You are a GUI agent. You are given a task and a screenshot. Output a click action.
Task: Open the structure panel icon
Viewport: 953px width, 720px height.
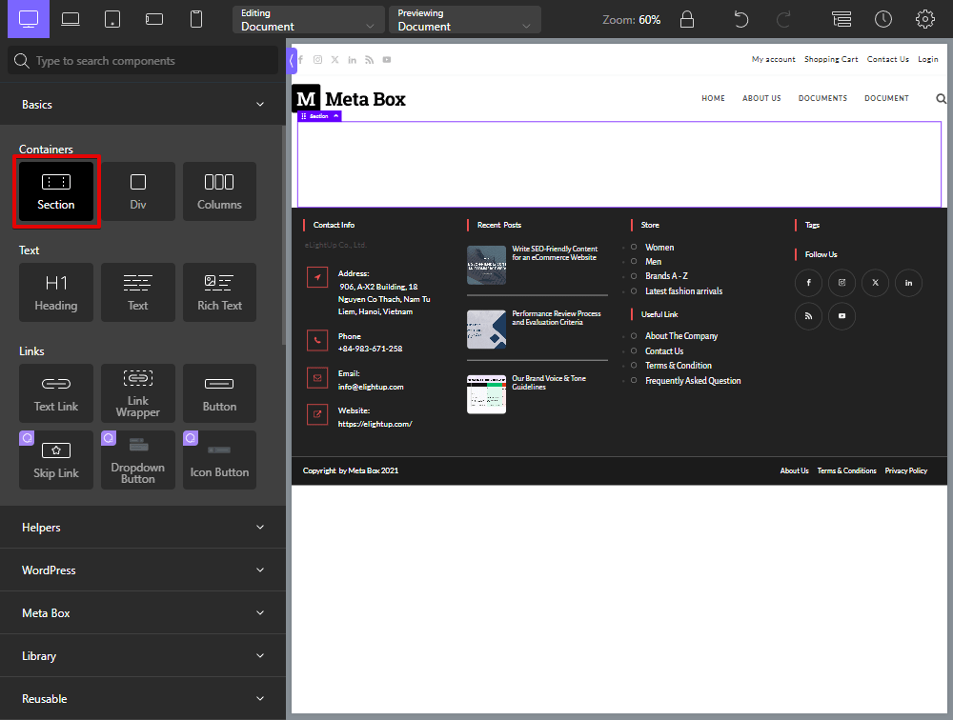[840, 18]
